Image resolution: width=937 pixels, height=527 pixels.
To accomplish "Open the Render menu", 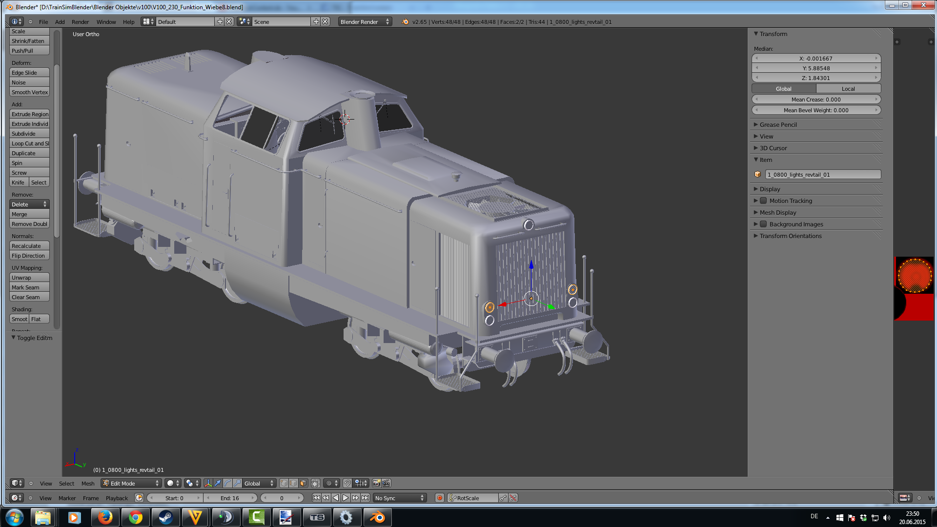I will 80,21.
